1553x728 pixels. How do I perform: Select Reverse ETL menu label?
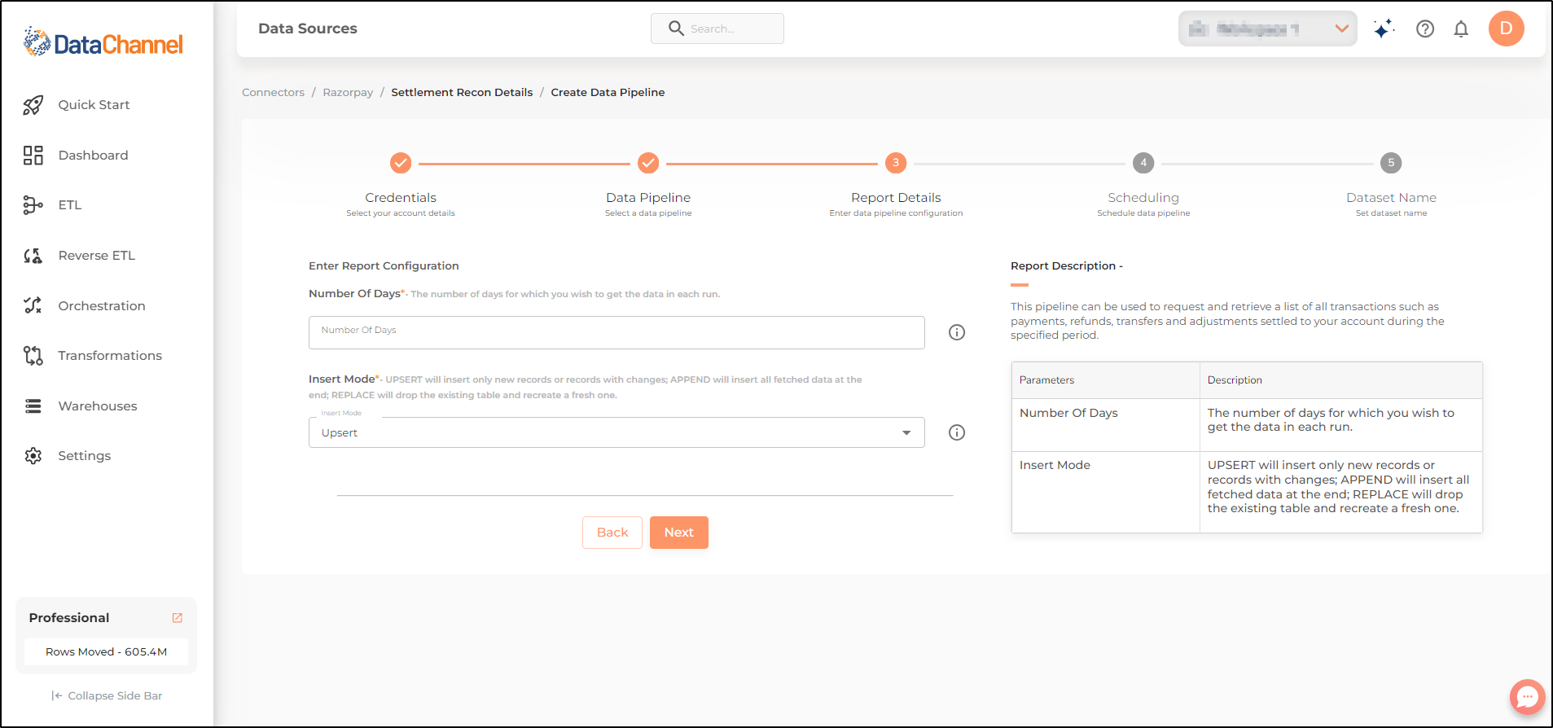coord(97,256)
